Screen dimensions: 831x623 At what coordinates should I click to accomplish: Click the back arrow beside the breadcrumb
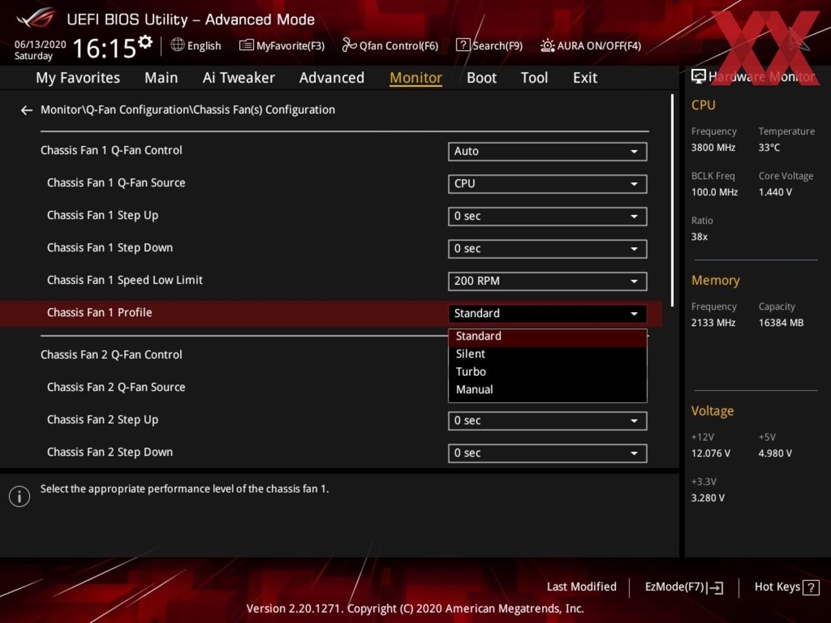tap(26, 110)
